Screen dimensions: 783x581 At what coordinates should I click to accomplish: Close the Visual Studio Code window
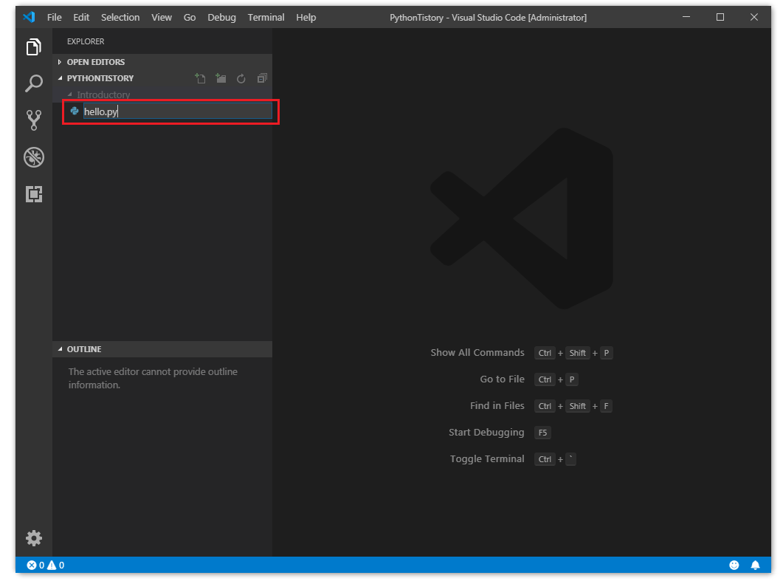(x=754, y=17)
